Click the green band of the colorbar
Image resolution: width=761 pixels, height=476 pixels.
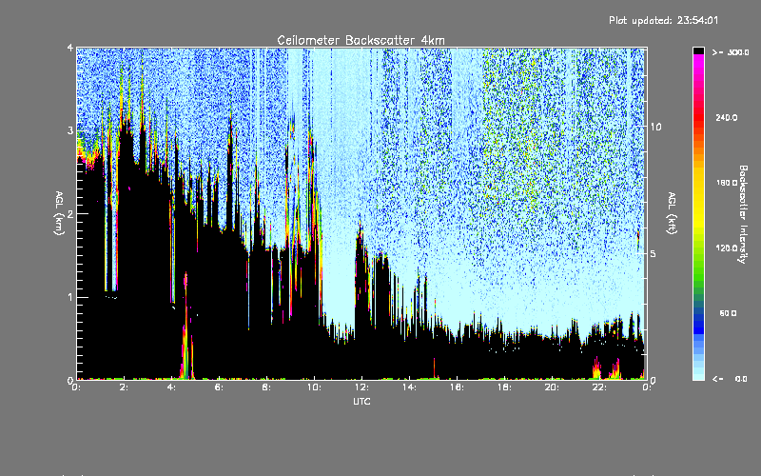coord(698,265)
